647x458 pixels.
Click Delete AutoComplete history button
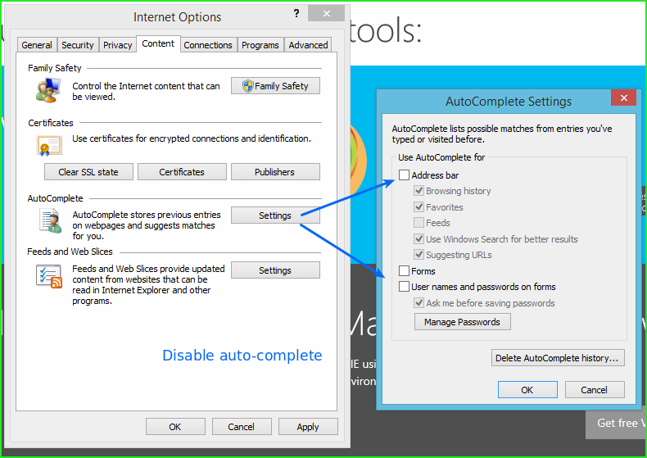pos(558,358)
